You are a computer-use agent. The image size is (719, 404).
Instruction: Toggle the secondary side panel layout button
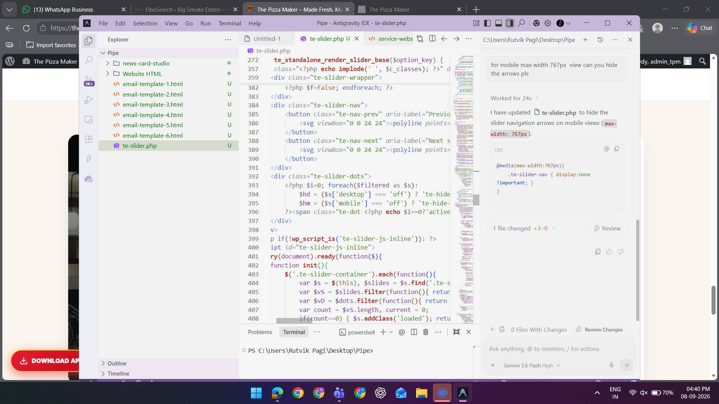(510, 23)
